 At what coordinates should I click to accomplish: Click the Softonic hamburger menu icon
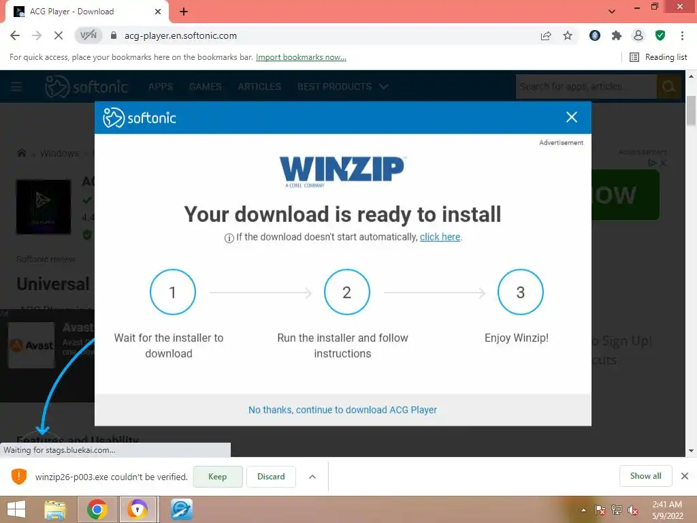pyautogui.click(x=16, y=86)
